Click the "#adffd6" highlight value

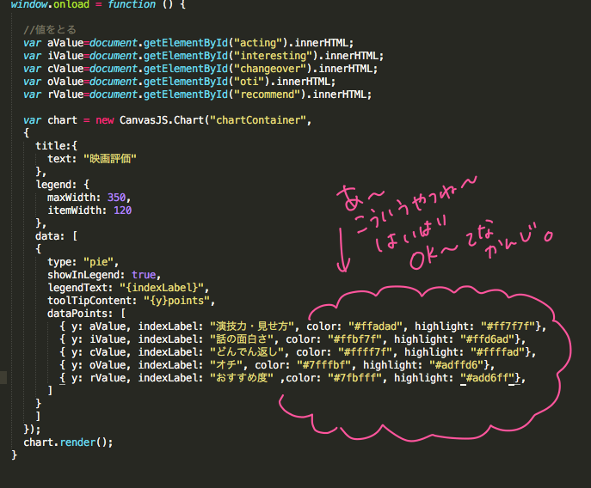pyautogui.click(x=457, y=365)
